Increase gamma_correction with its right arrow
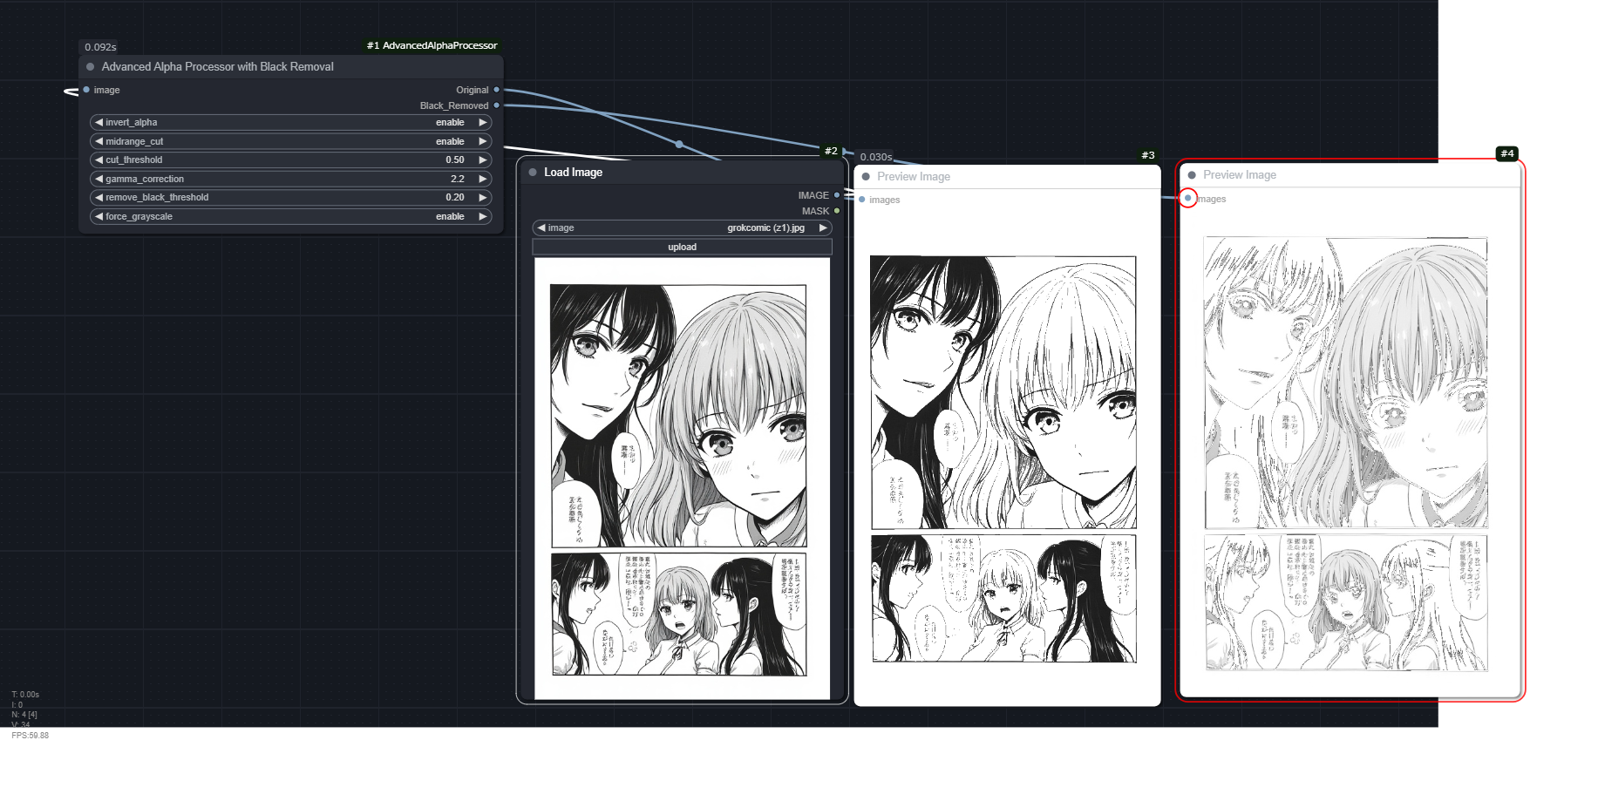 coord(482,179)
